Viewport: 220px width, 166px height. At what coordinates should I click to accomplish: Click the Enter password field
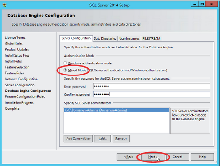[152, 86]
